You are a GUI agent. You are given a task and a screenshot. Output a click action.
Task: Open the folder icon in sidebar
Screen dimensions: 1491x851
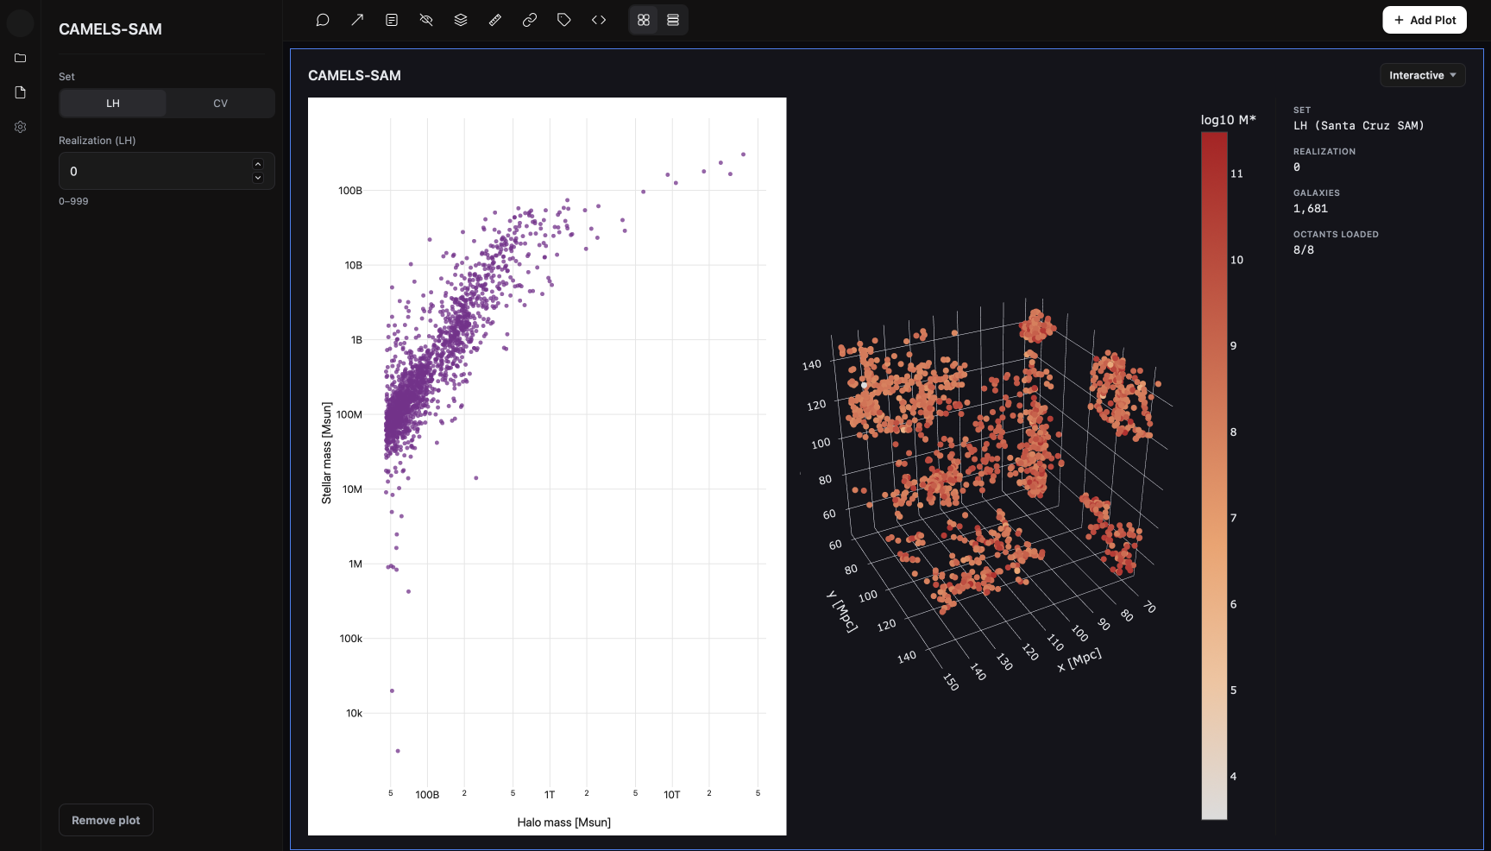pyautogui.click(x=21, y=58)
